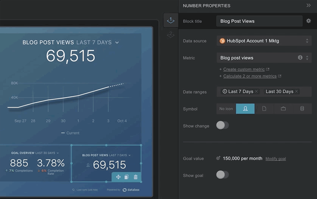Toggle Show change switch

coord(222,125)
